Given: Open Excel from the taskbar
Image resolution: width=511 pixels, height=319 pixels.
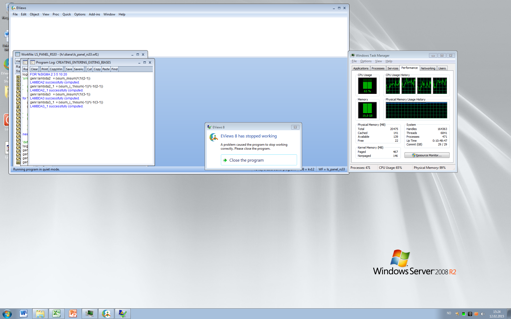Looking at the screenshot, I should point(56,314).
